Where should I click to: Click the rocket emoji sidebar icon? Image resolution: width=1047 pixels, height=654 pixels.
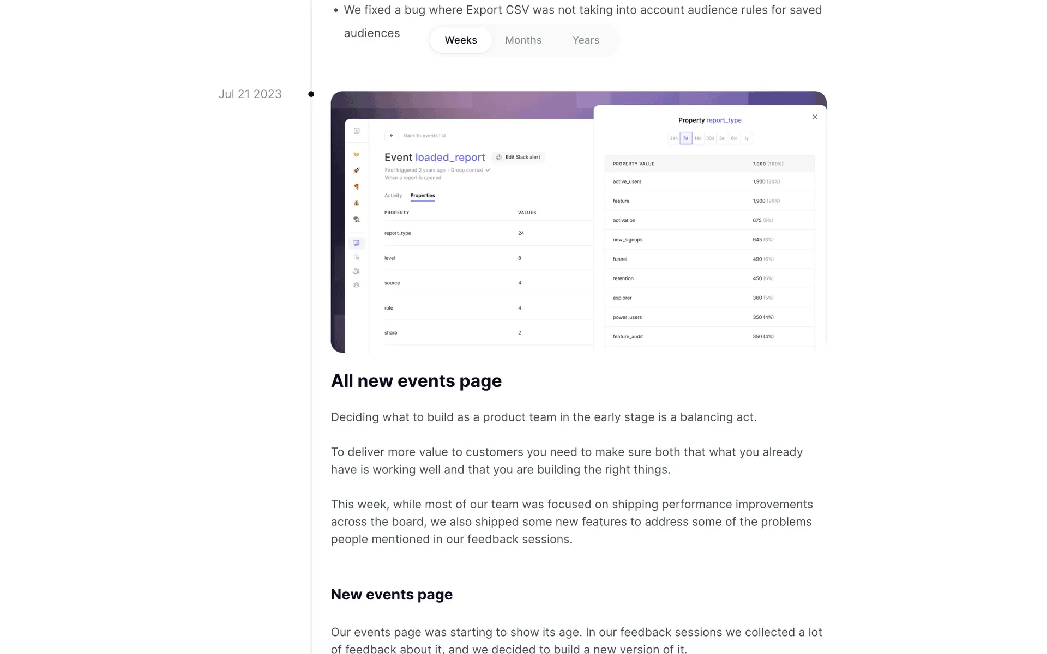pos(356,171)
